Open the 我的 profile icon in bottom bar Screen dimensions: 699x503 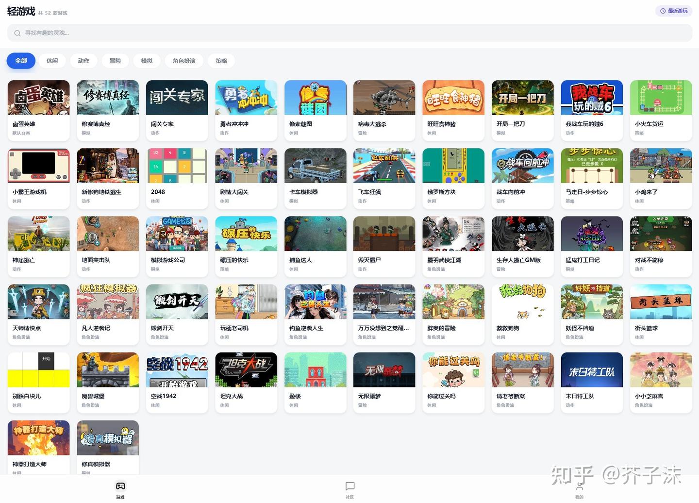tap(580, 486)
